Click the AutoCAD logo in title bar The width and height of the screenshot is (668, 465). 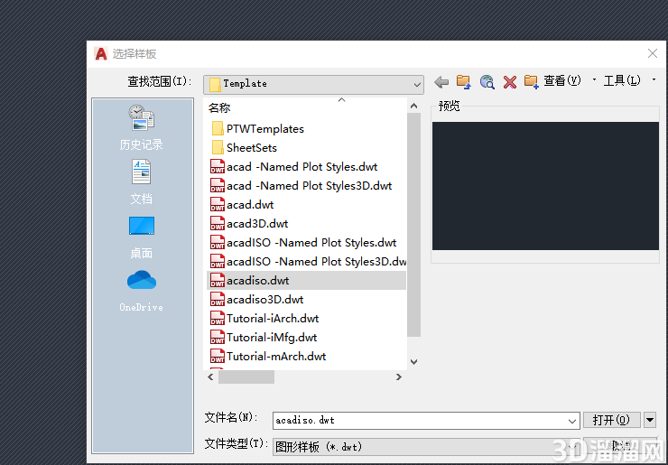[101, 53]
